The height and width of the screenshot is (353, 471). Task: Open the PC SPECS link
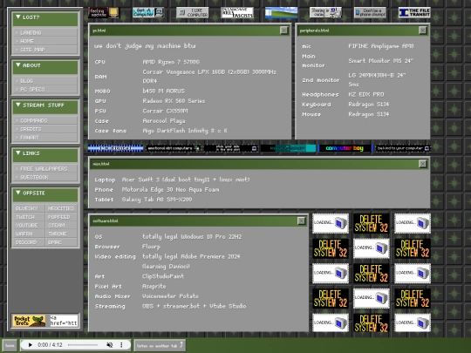(x=45, y=89)
